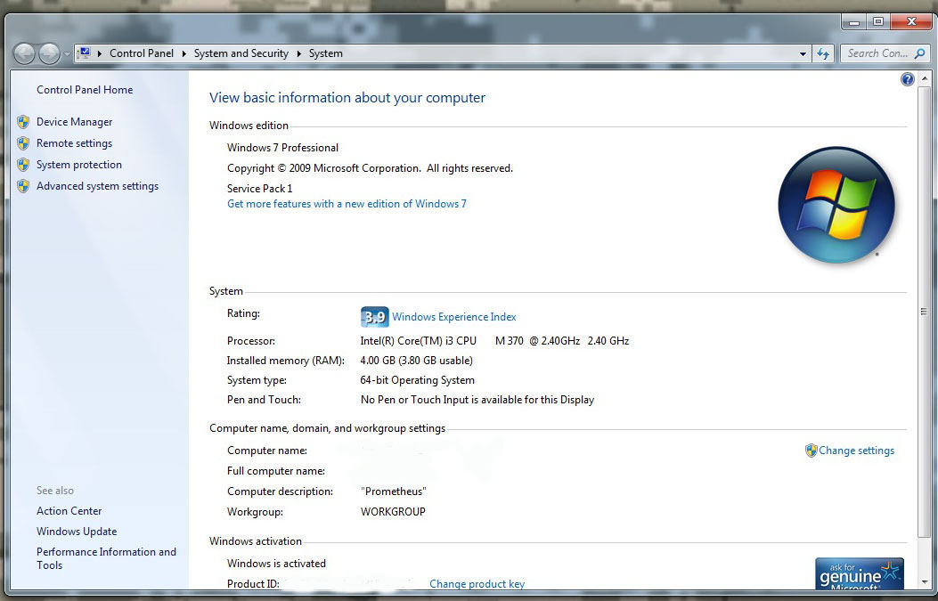Open Windows Update link
Image resolution: width=938 pixels, height=601 pixels.
point(77,532)
